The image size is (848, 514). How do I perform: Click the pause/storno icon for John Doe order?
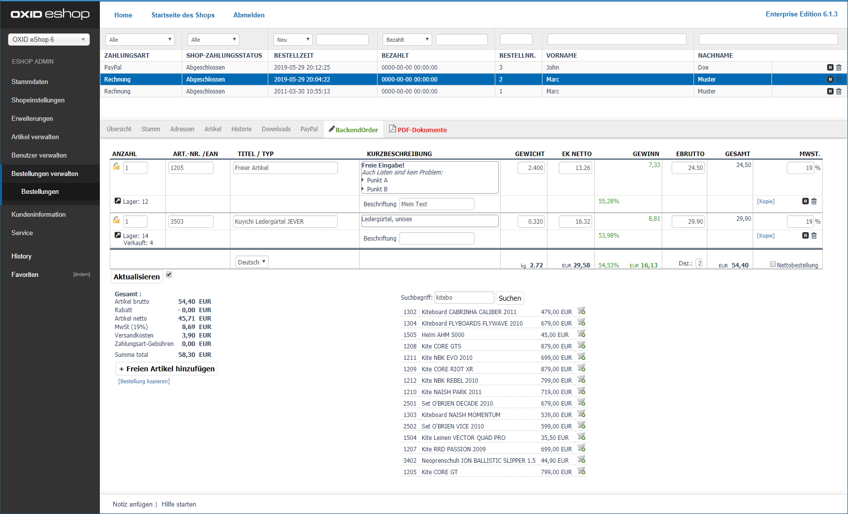click(830, 68)
